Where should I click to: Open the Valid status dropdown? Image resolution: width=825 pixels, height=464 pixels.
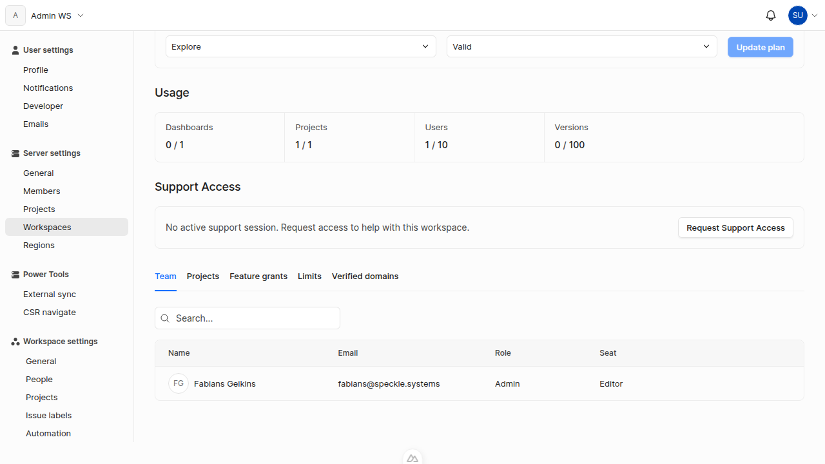[x=581, y=46]
